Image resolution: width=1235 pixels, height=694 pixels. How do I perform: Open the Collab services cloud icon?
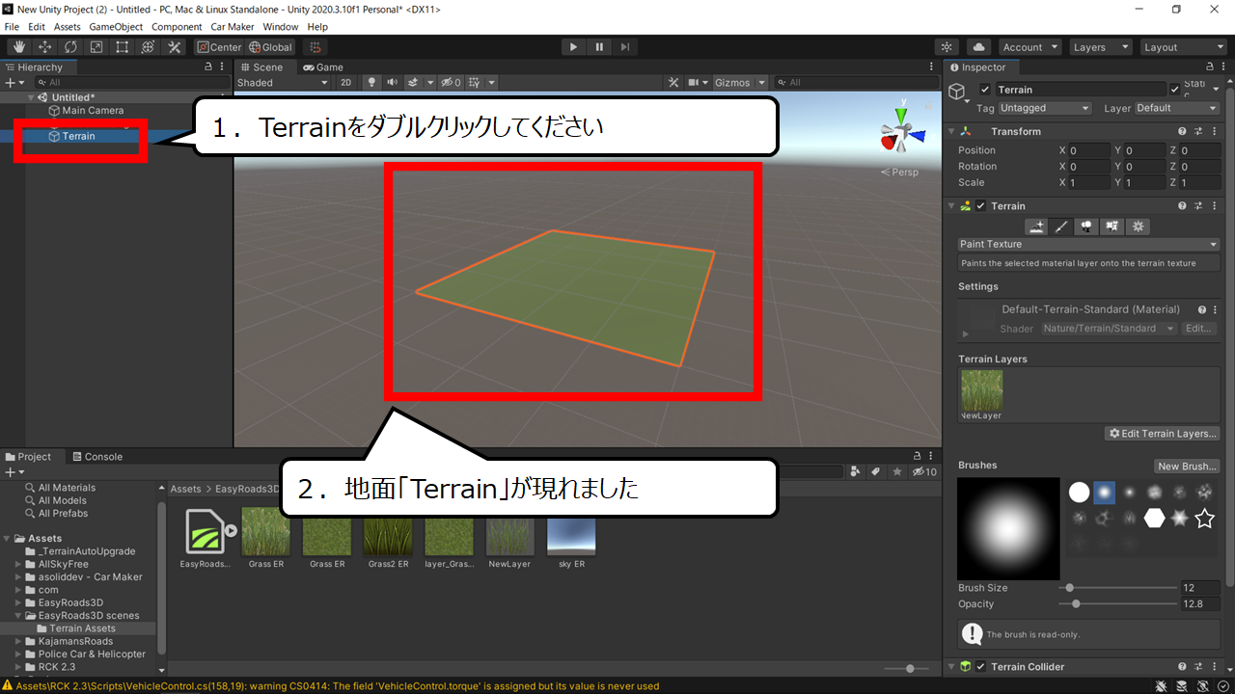[x=978, y=47]
